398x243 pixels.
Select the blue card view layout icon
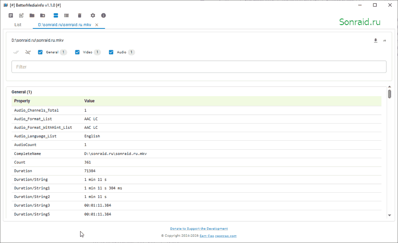56,16
